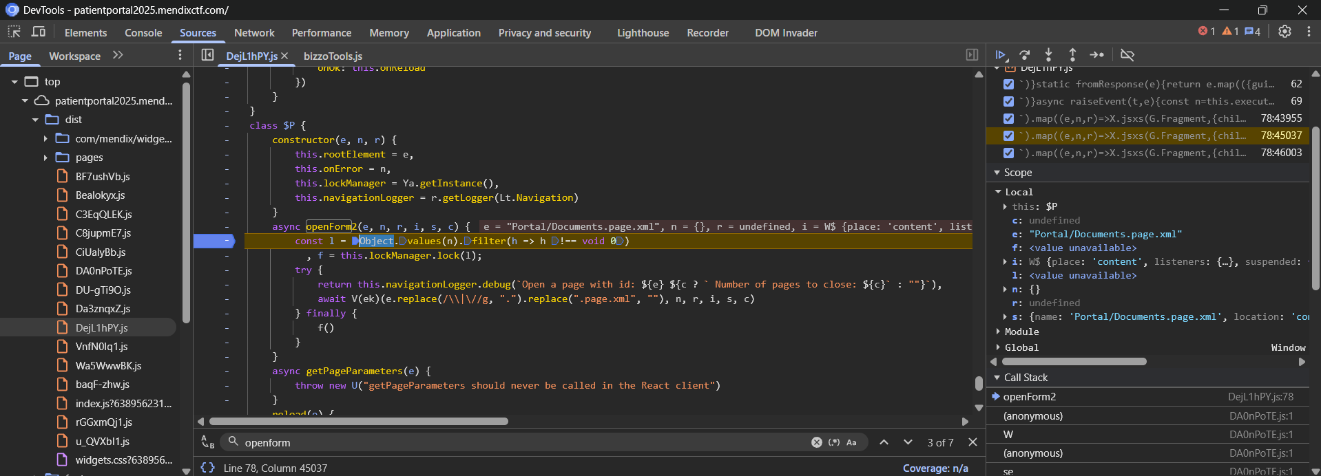Viewport: 1321px width, 476px height.
Task: Open DevTools settings gear
Action: [x=1284, y=32]
